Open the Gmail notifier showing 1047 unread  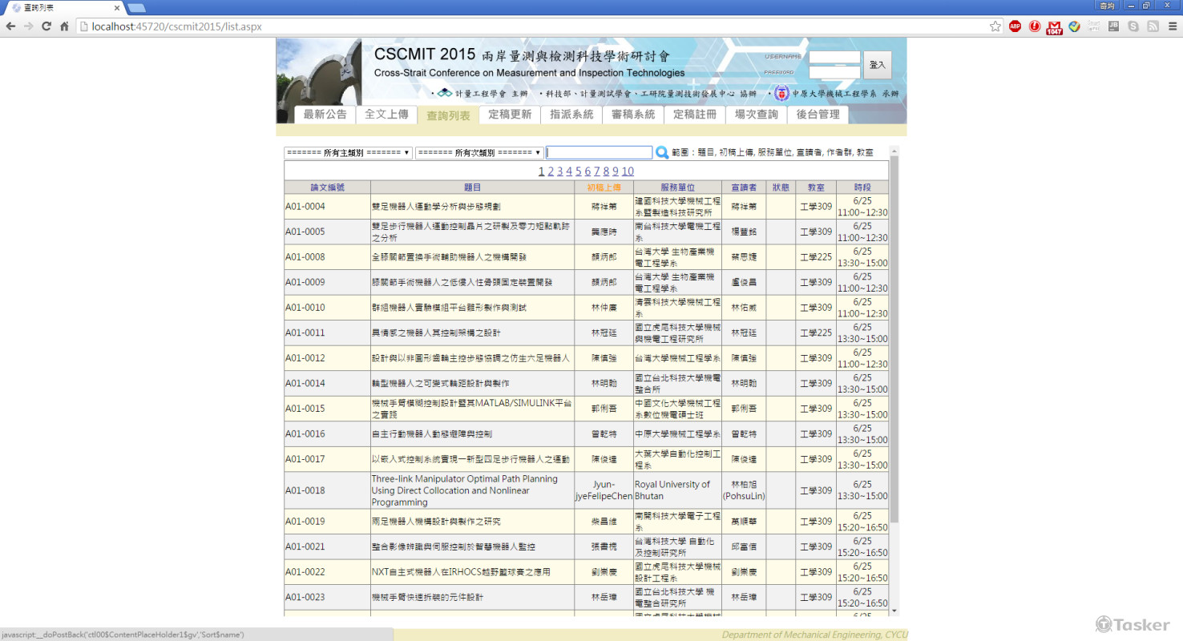(x=1055, y=26)
